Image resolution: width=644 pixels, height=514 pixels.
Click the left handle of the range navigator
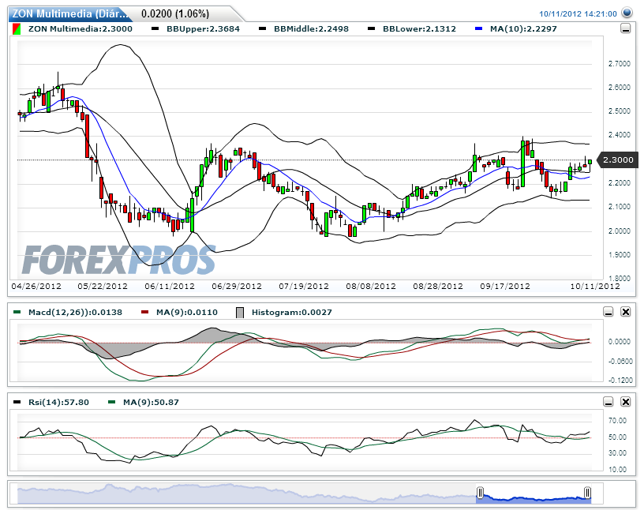coord(480,492)
